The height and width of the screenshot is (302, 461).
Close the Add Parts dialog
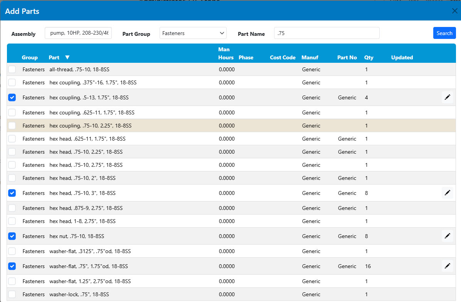(454, 11)
